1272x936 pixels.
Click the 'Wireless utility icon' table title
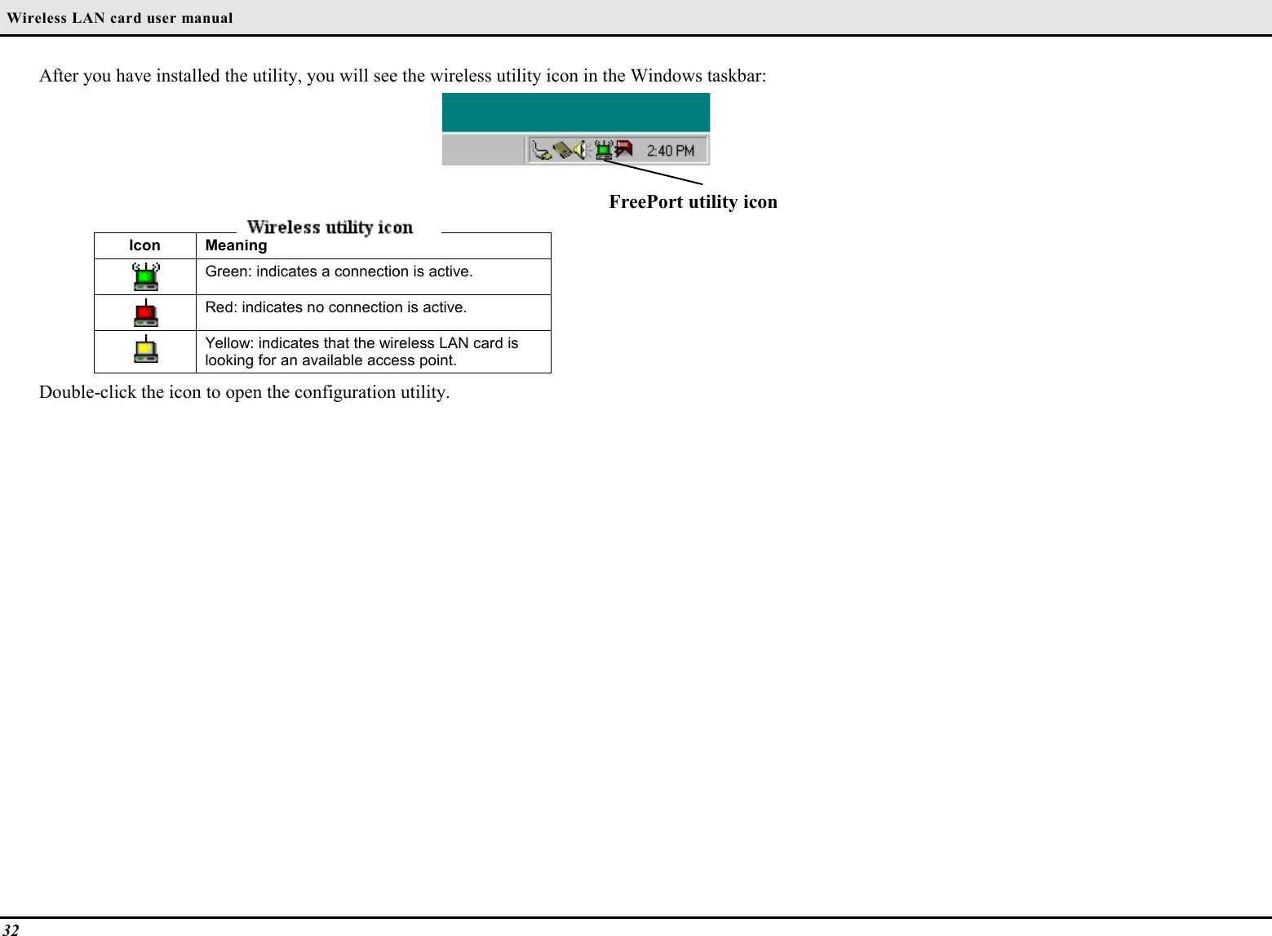[330, 227]
